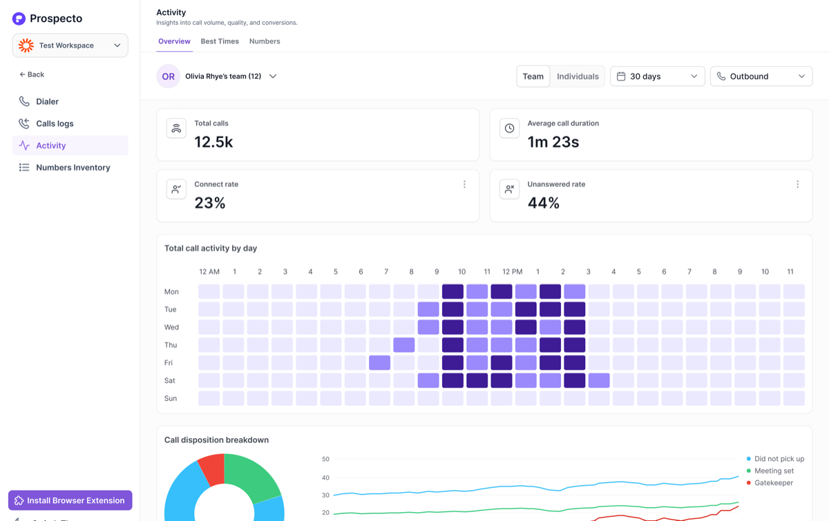Expand the Test Workspace selector
The height and width of the screenshot is (521, 829).
pyautogui.click(x=70, y=46)
